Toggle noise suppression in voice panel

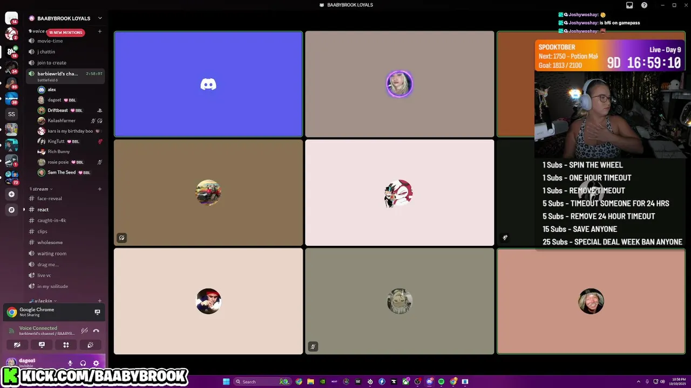[x=84, y=330]
